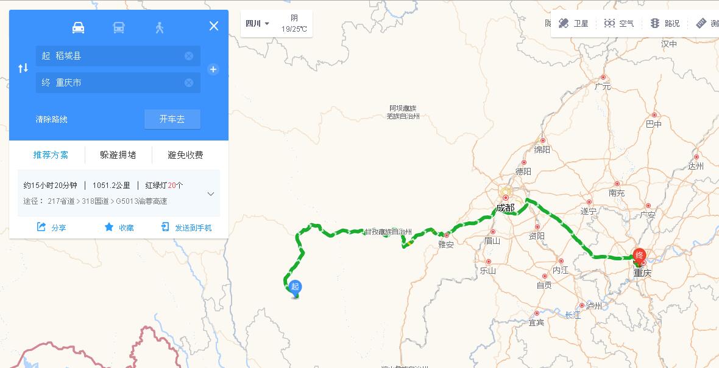Clear the 重庆市 destination field
Image resolution: width=719 pixels, height=368 pixels.
coord(189,82)
